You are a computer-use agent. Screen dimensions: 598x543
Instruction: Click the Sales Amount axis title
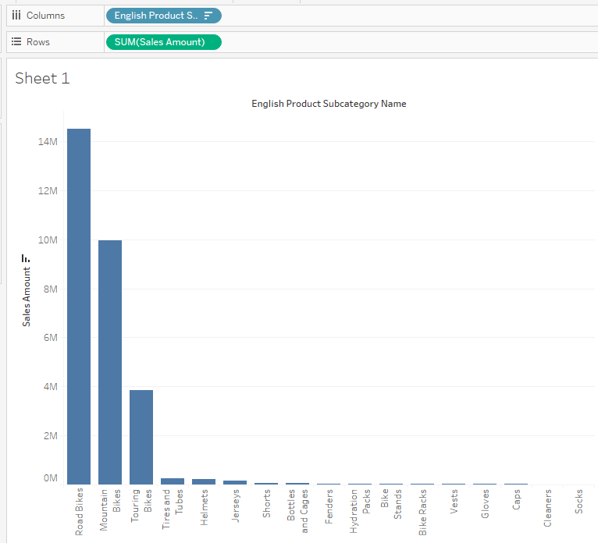coord(27,296)
